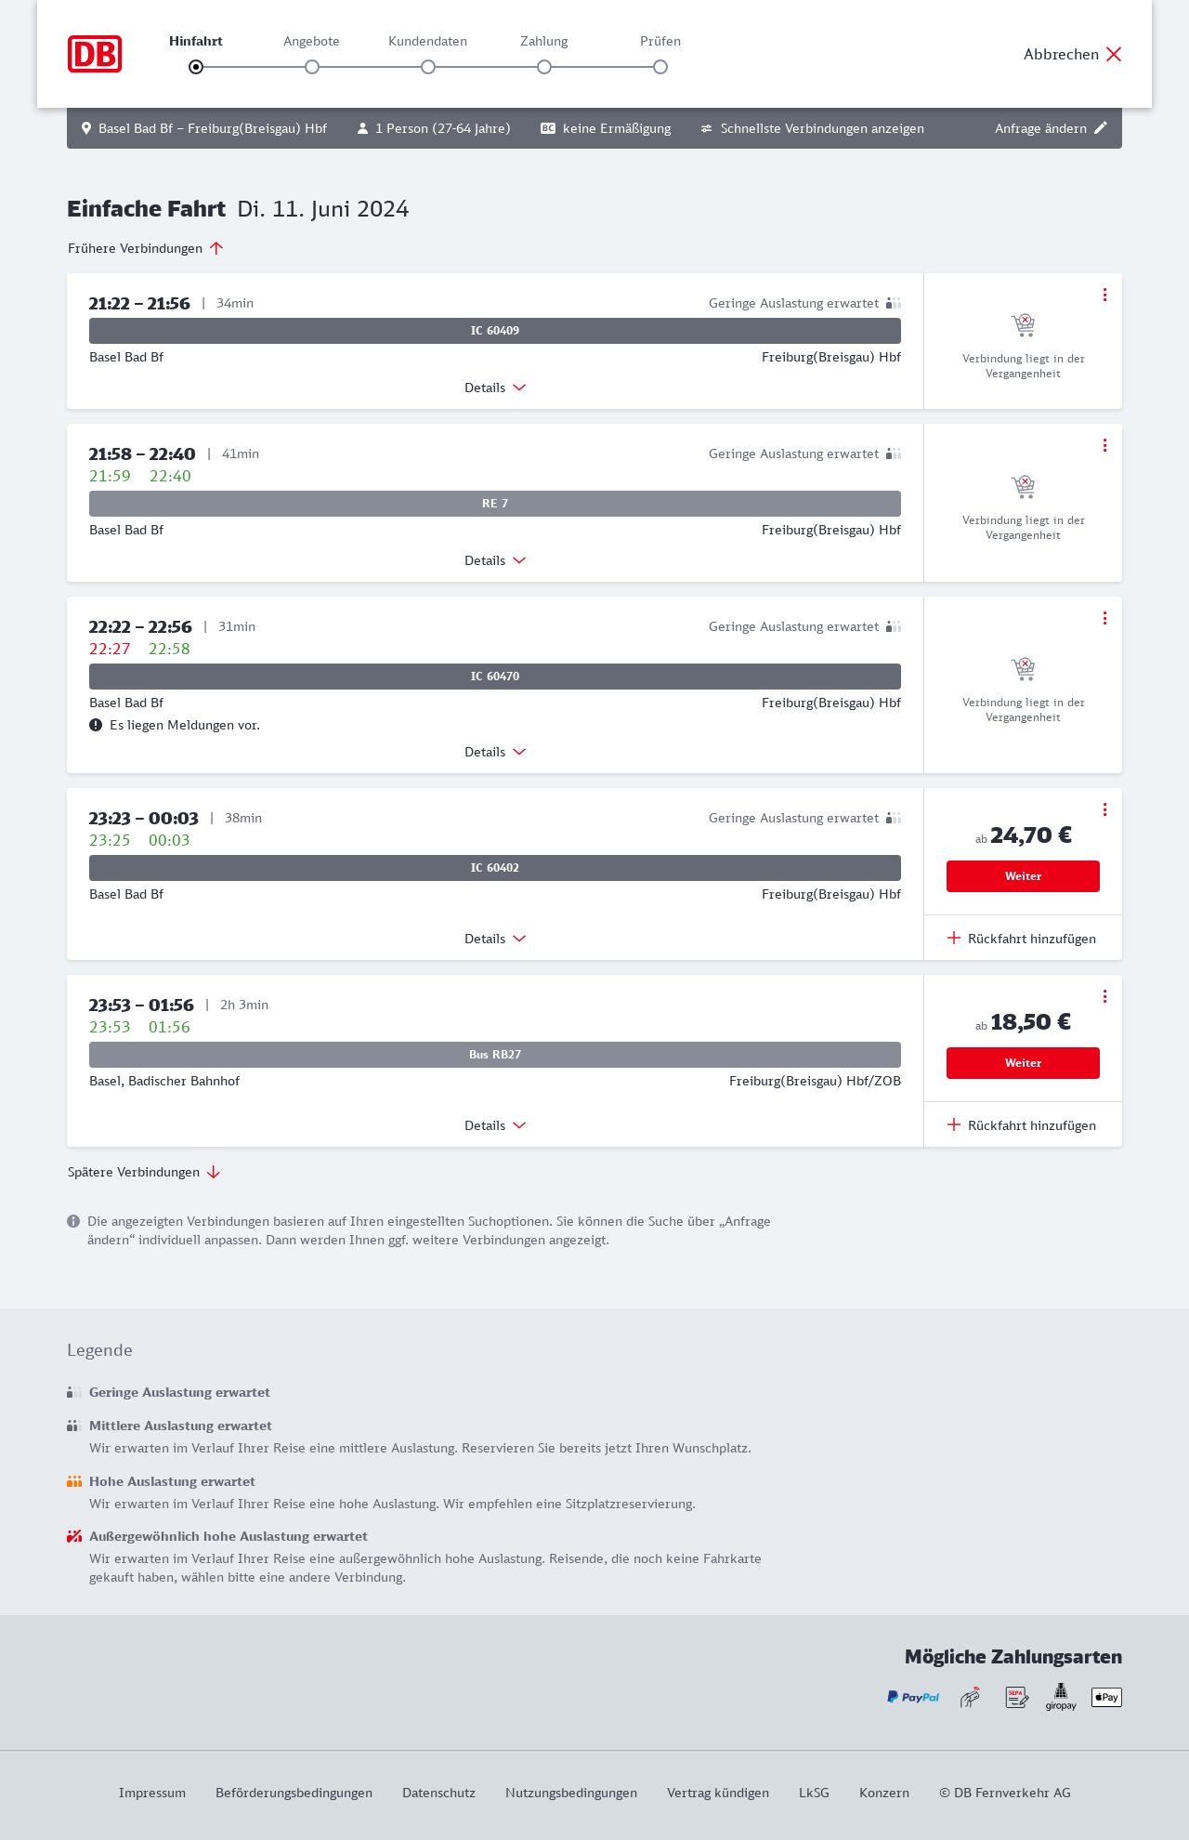
Task: Click the Angebote step in progress bar
Action: coord(312,67)
